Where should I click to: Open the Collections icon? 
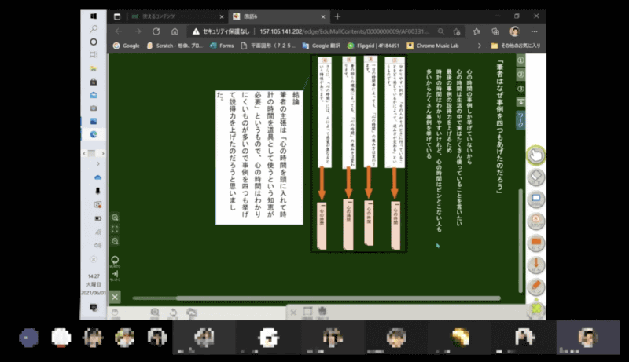495,31
